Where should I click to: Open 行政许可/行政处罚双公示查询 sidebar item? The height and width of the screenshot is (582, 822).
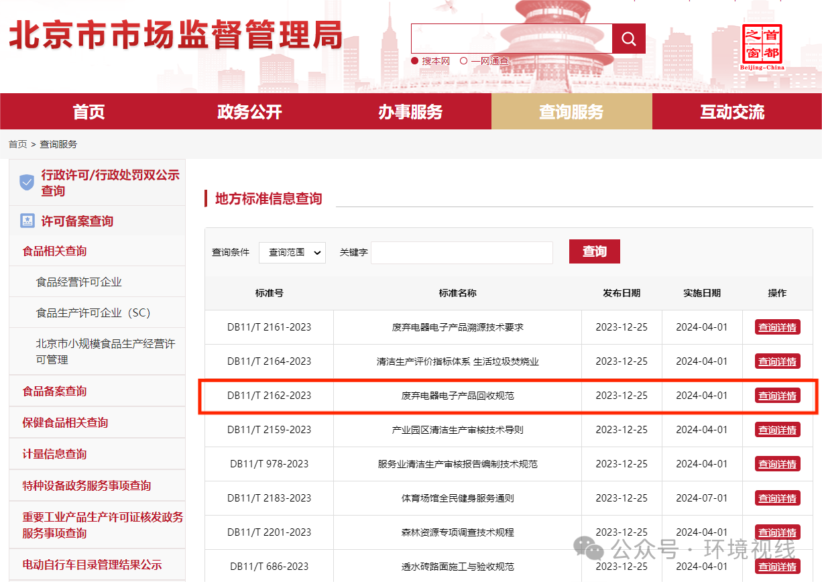[x=111, y=182]
